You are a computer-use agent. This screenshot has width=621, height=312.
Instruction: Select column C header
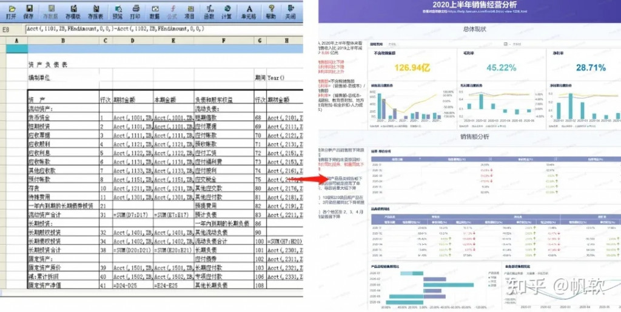106,41
